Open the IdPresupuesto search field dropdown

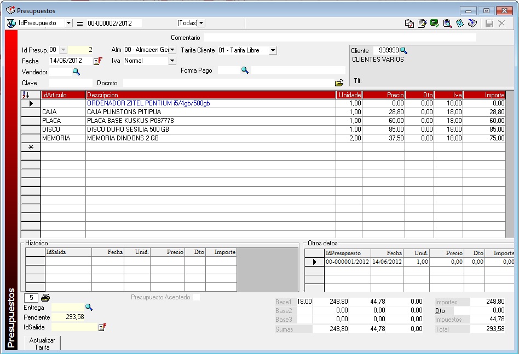point(68,23)
